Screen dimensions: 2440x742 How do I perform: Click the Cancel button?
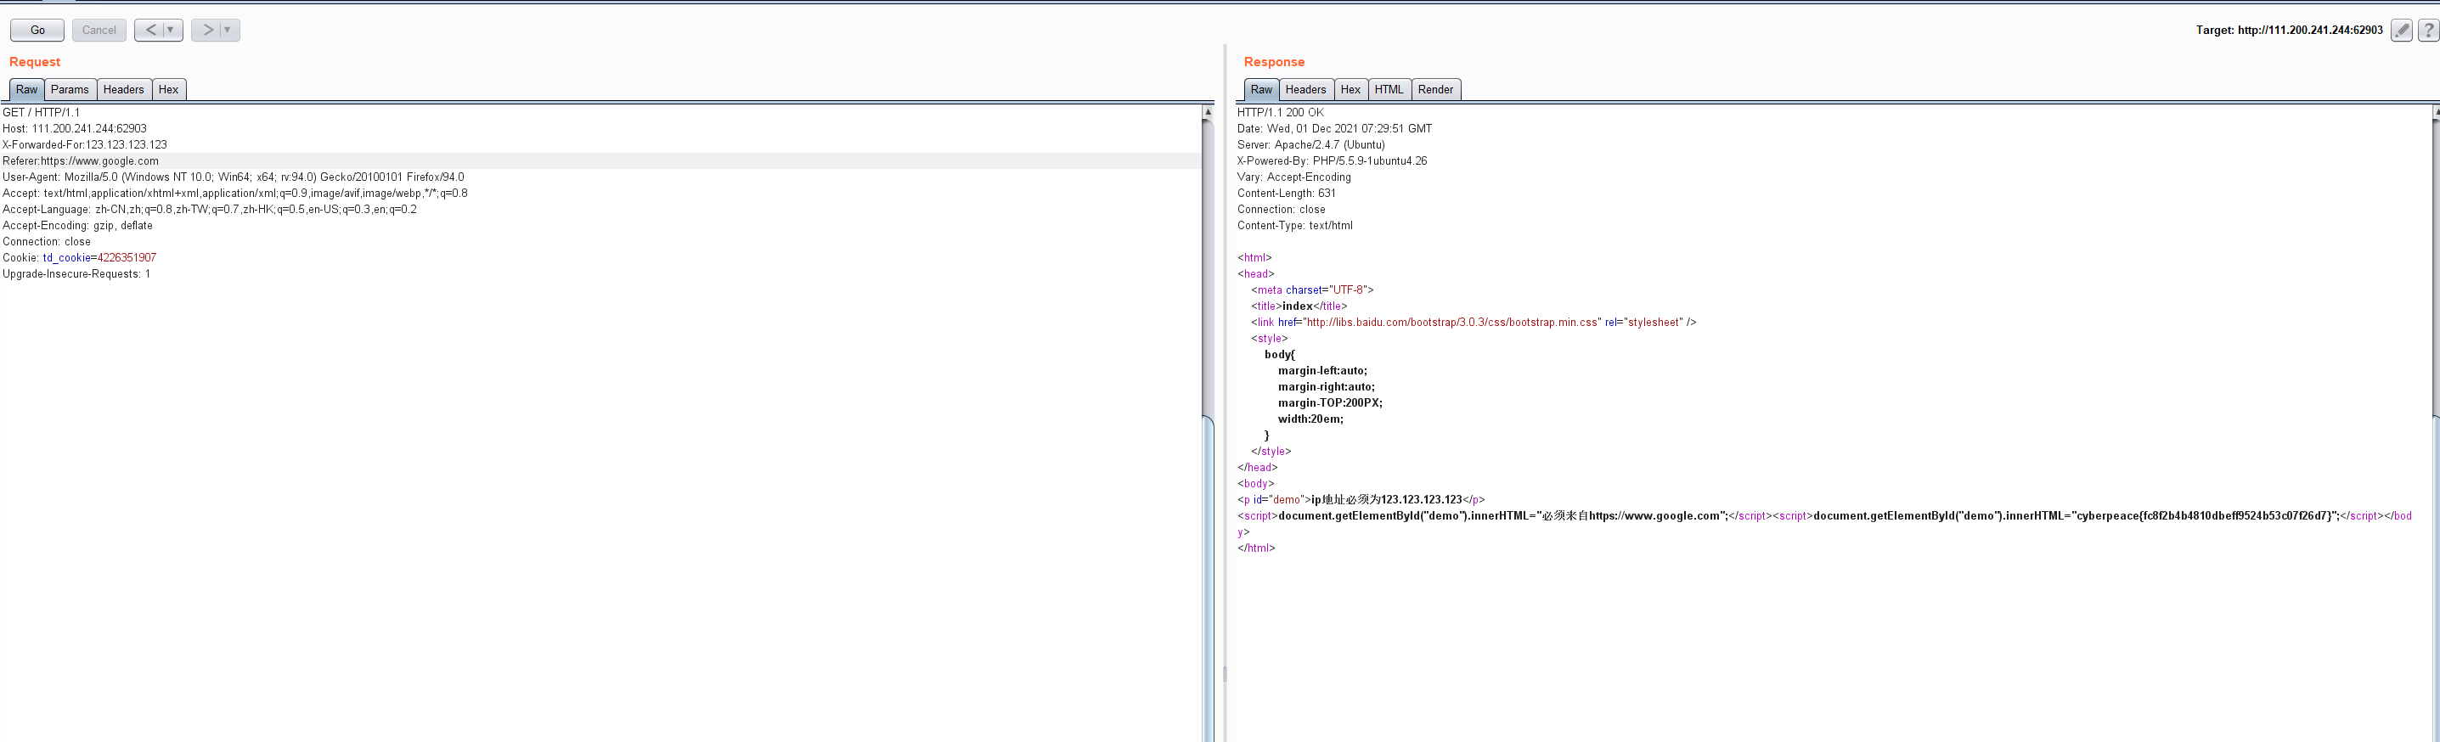(x=99, y=31)
